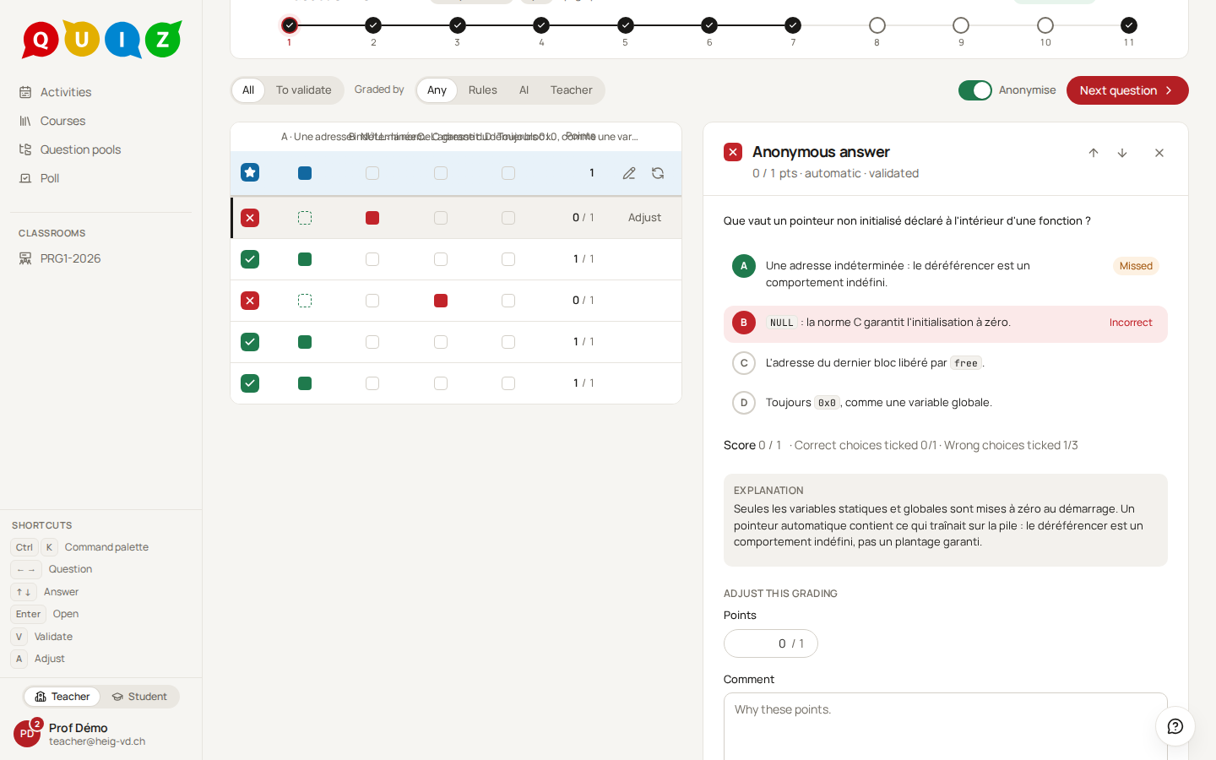Toggle the Anonymise switch

click(975, 90)
